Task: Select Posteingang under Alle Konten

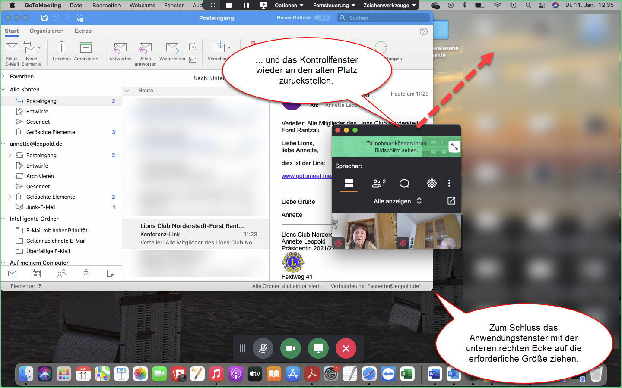Action: (x=61, y=101)
